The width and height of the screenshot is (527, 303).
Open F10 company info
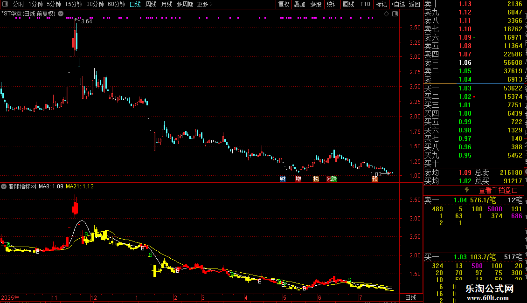(x=365, y=4)
